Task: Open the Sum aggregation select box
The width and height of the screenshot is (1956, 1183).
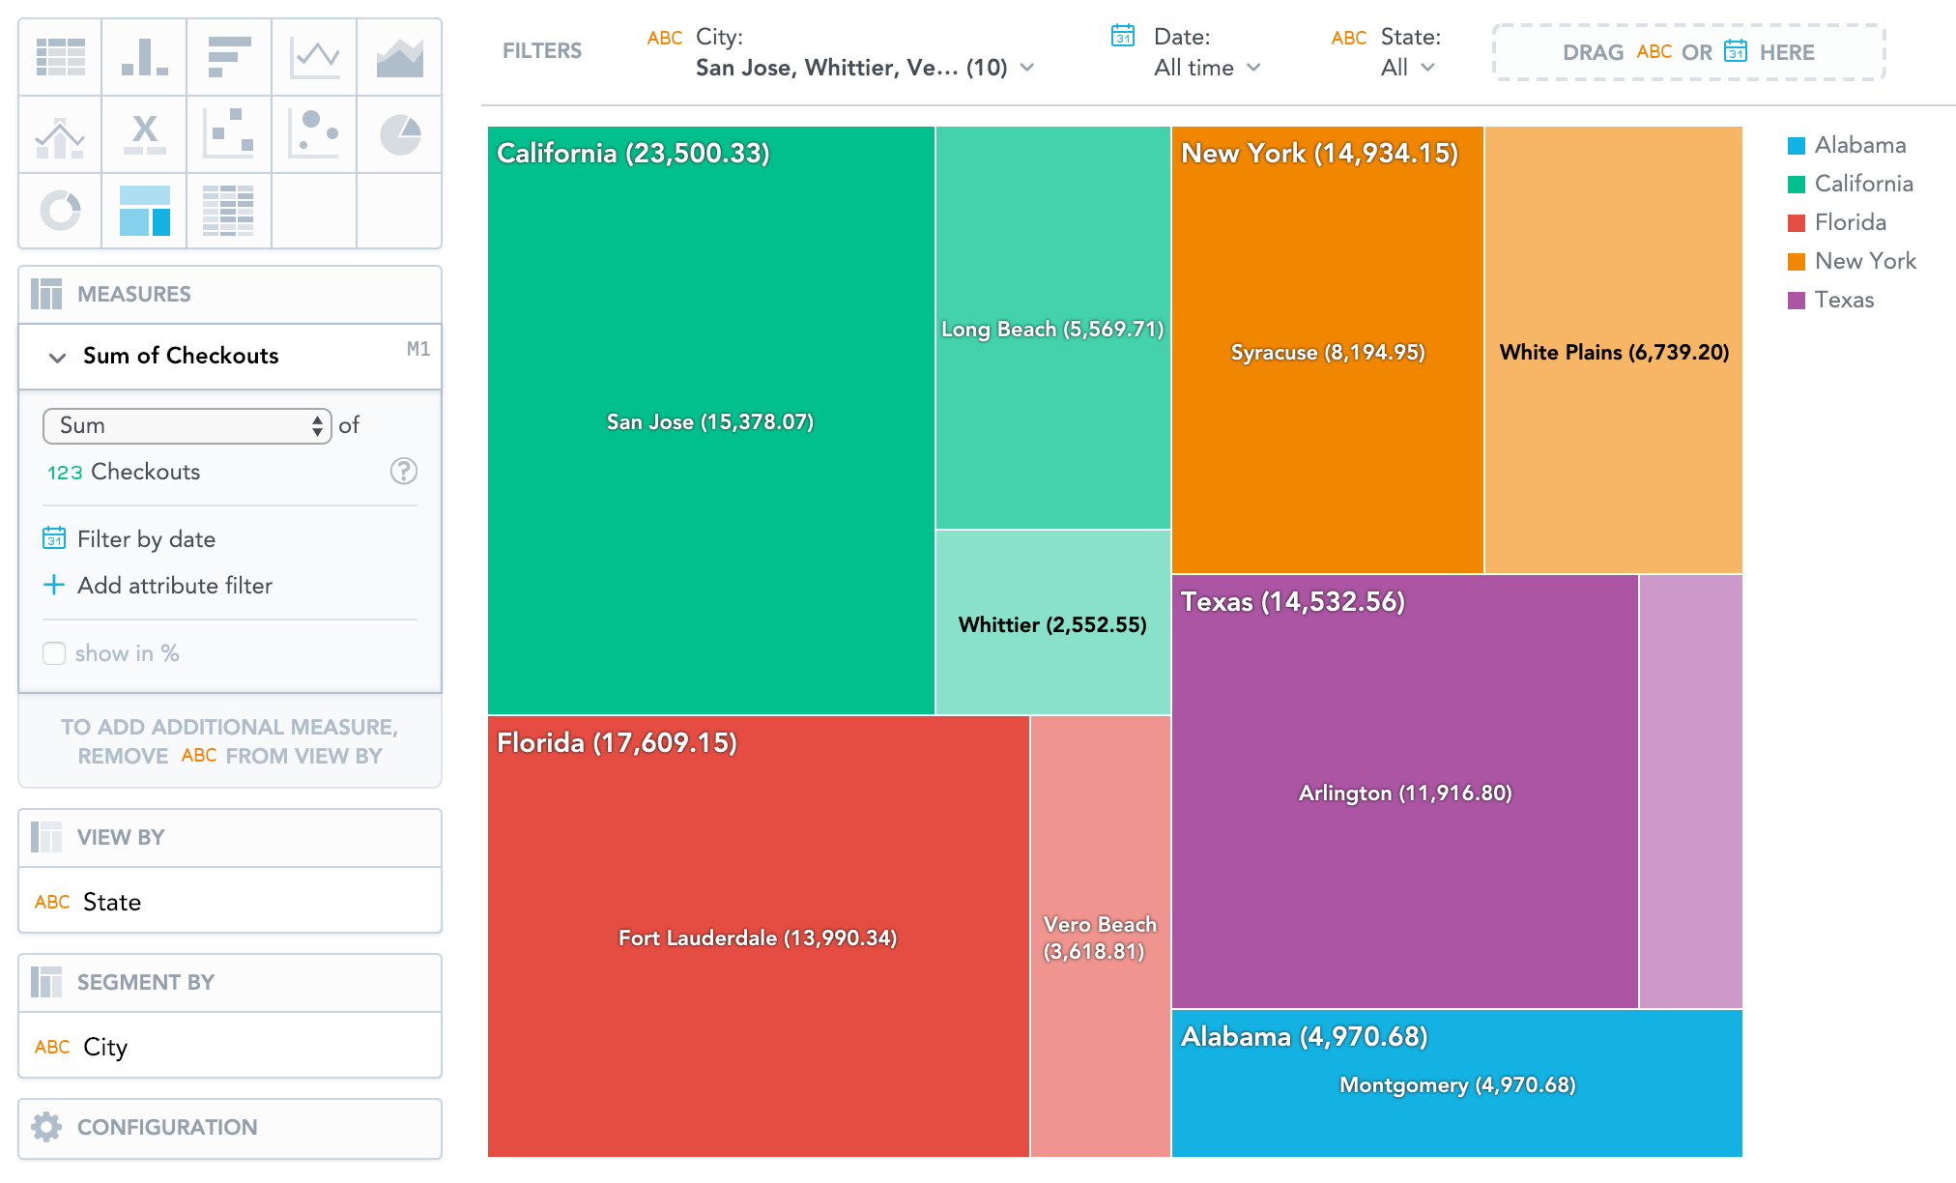Action: tap(187, 425)
